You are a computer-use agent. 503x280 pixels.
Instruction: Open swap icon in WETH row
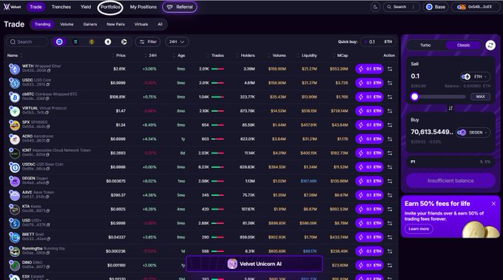coord(390,69)
